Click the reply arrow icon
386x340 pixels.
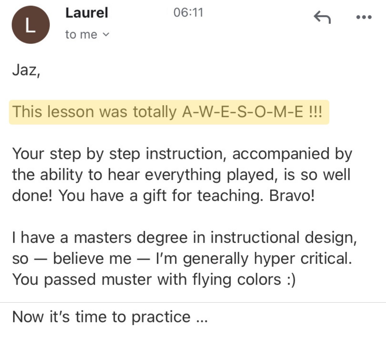coord(322,17)
